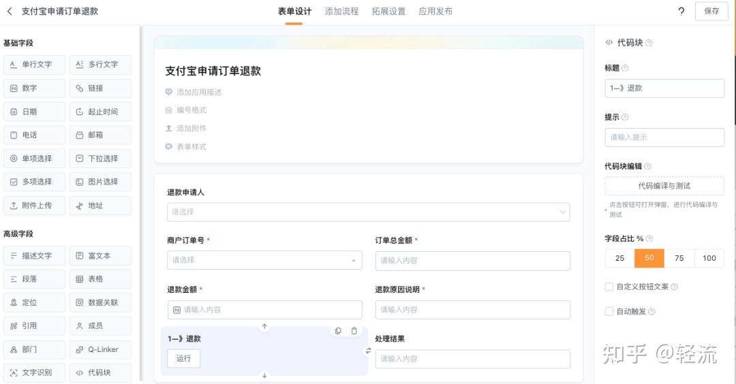Add the 定位 field

point(34,302)
